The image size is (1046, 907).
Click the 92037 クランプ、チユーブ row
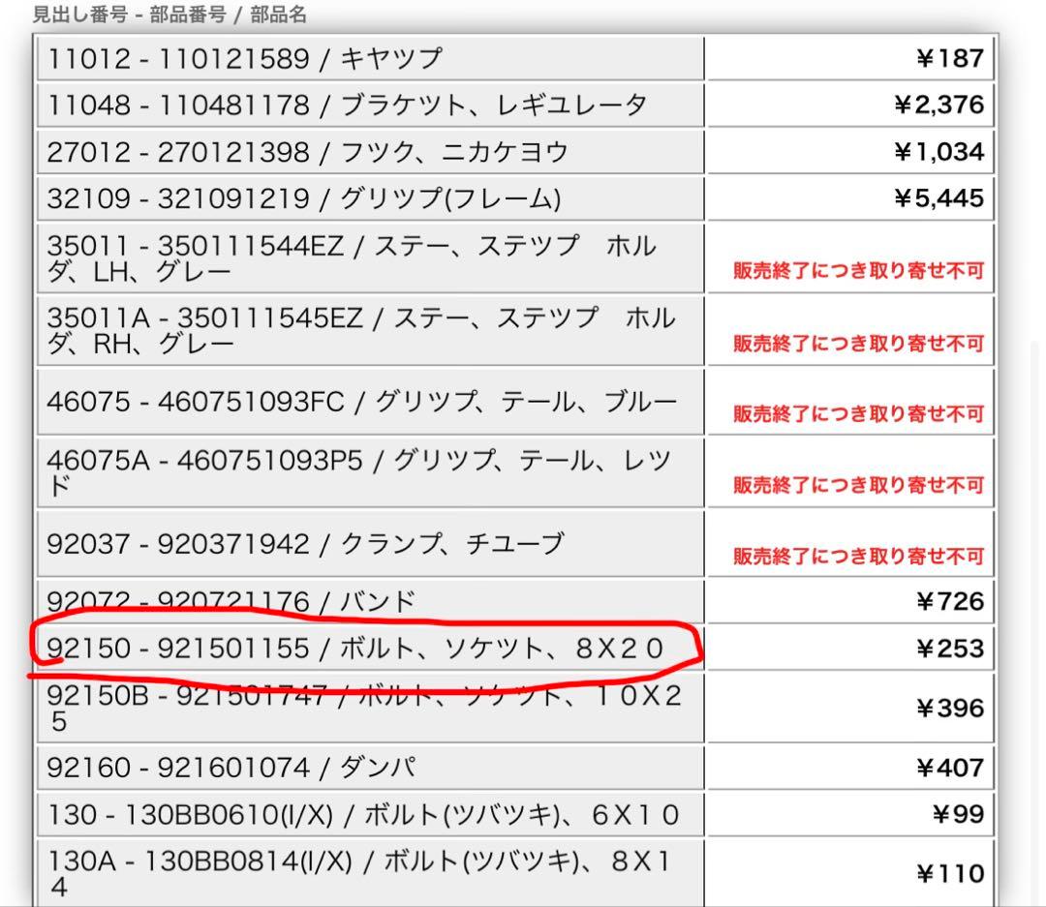[x=370, y=544]
